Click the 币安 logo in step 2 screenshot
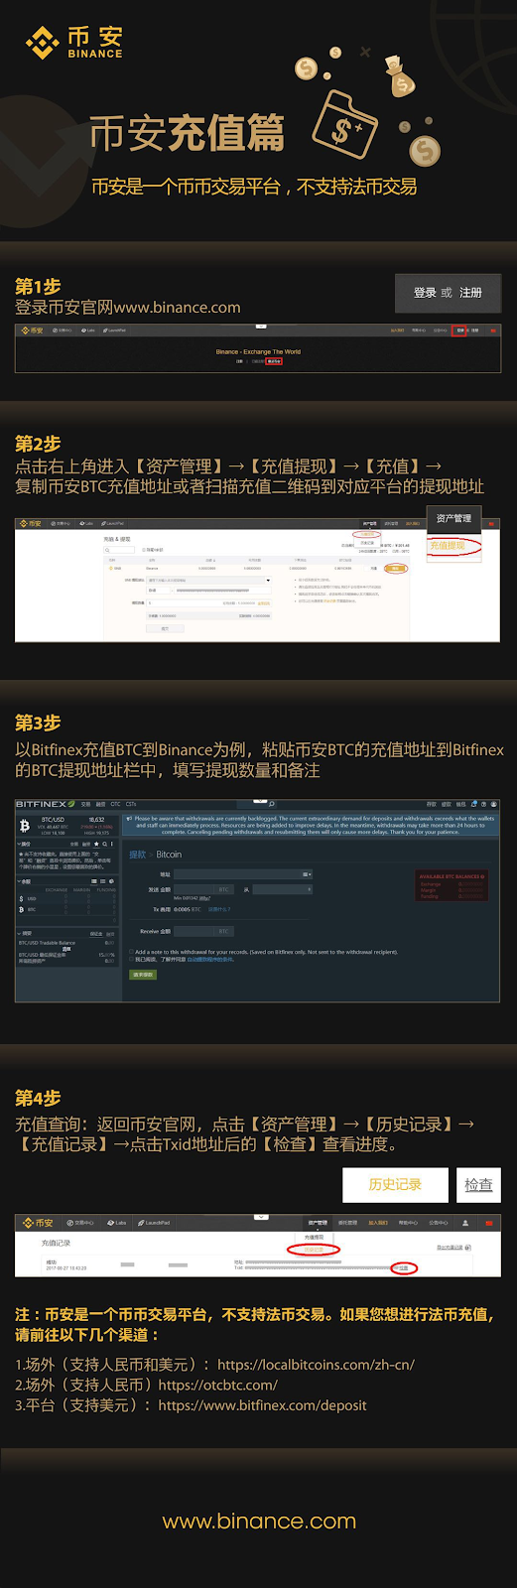This screenshot has height=1588, width=517. pyautogui.click(x=30, y=522)
